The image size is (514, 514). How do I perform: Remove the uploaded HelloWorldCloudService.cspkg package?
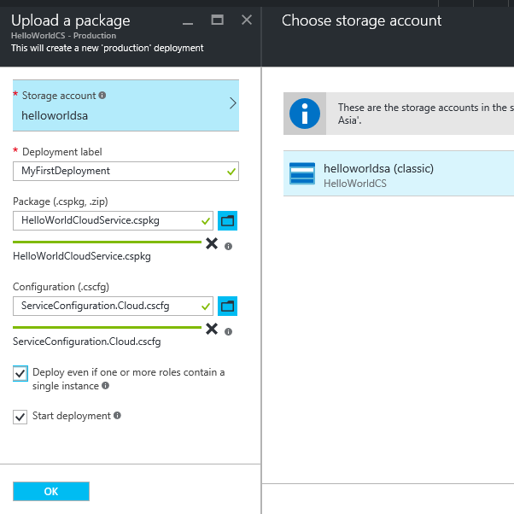(x=212, y=243)
